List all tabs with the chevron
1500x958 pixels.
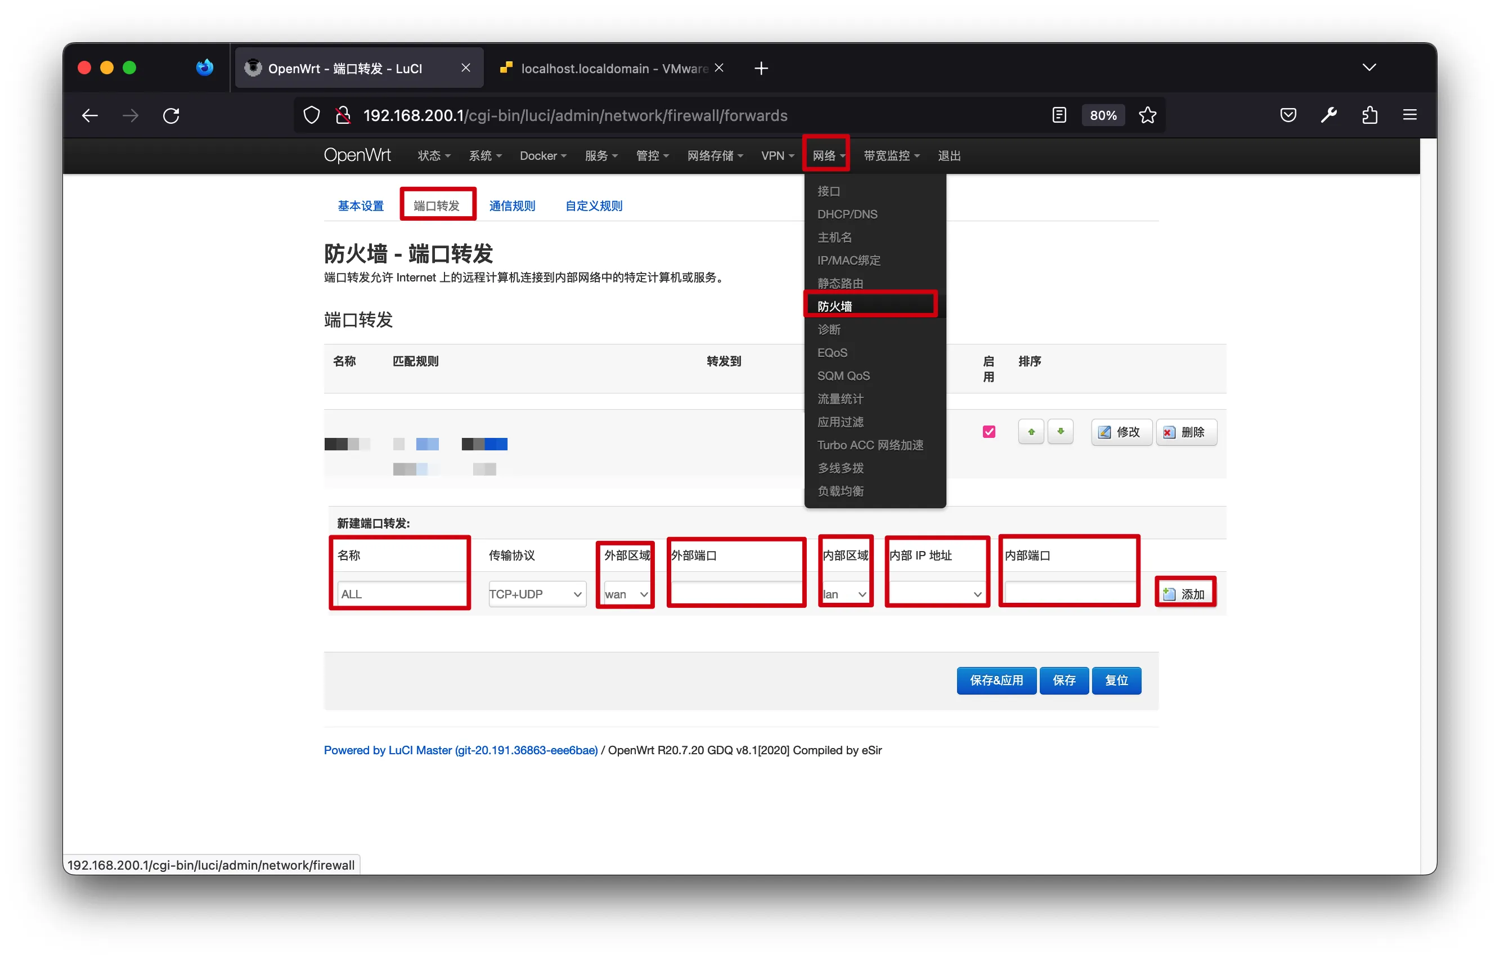[x=1369, y=68]
